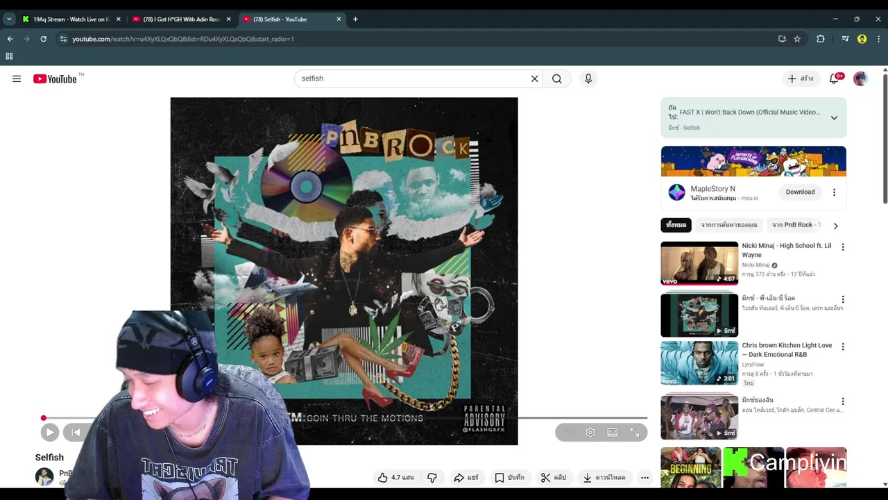This screenshot has height=500, width=888.
Task: Open more actions ellipsis under video
Action: point(644,477)
